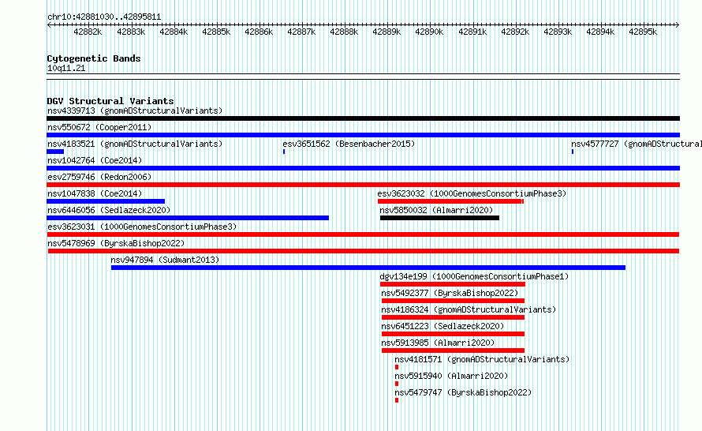The height and width of the screenshot is (431, 702).
Task: Click the nsv5492377 red variant bar
Action: click(453, 301)
